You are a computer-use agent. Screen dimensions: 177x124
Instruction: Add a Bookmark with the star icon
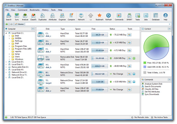point(100,17)
